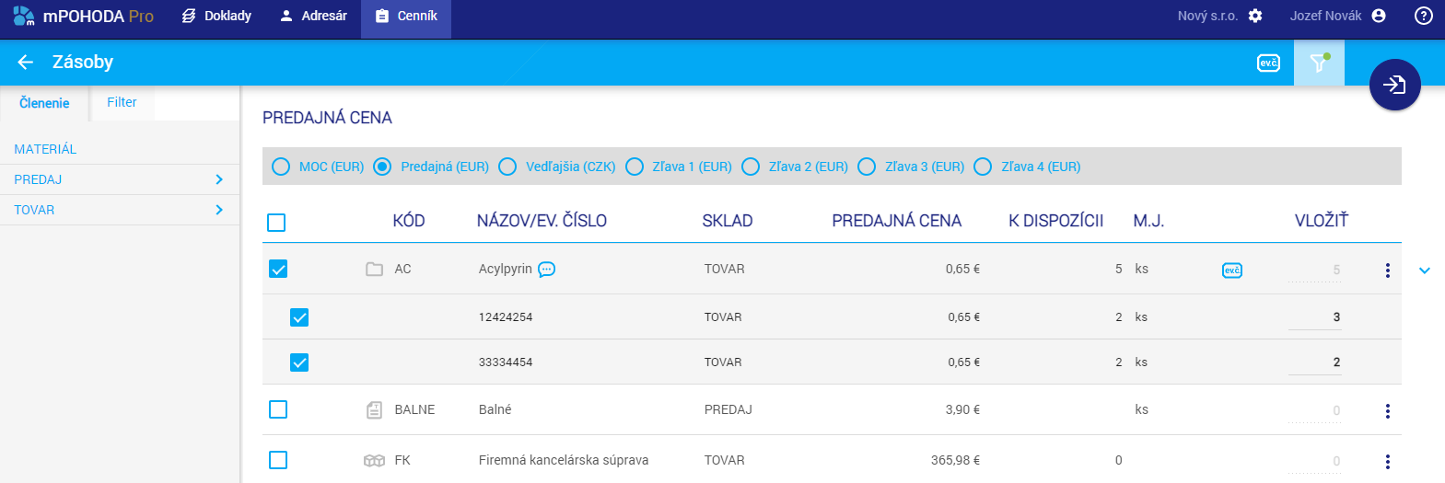The height and width of the screenshot is (483, 1445).
Task: Open the help question mark icon
Action: coord(1424,16)
